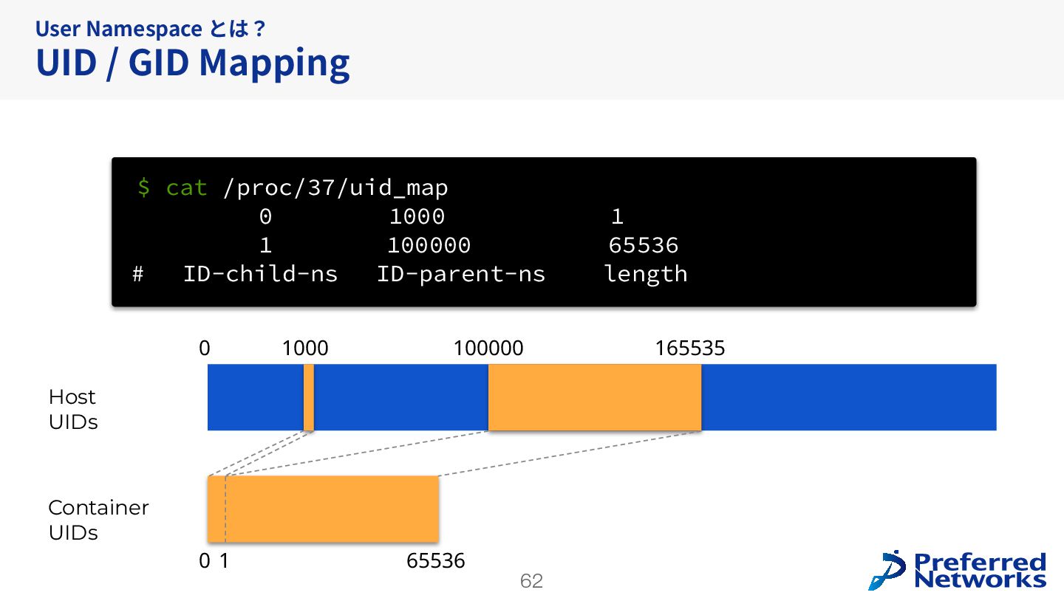Click the ID-parent-ns column header
The width and height of the screenshot is (1064, 598).
click(x=461, y=274)
